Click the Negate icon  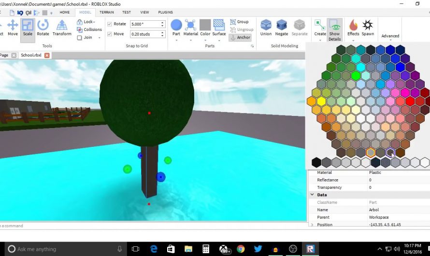pos(281,28)
